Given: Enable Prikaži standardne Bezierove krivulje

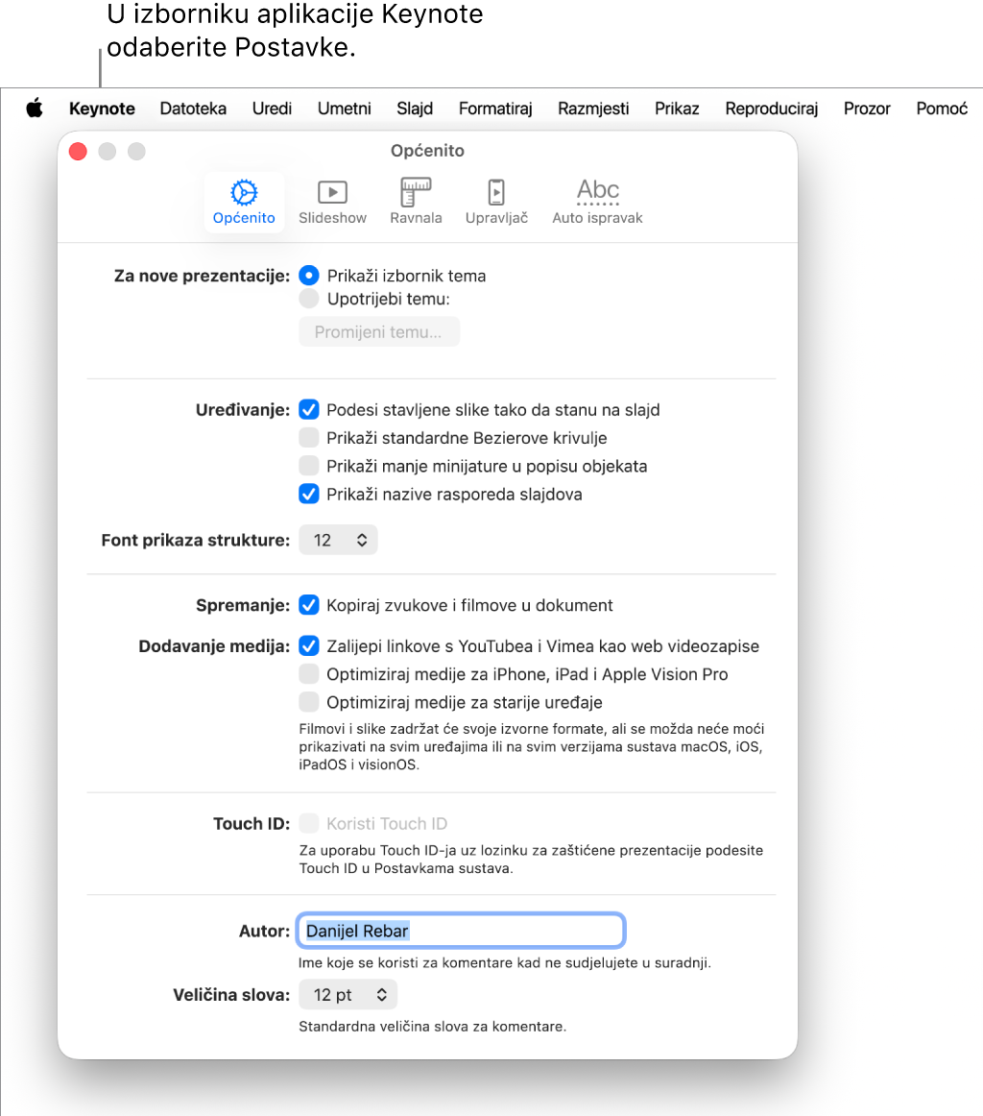Looking at the screenshot, I should 309,438.
